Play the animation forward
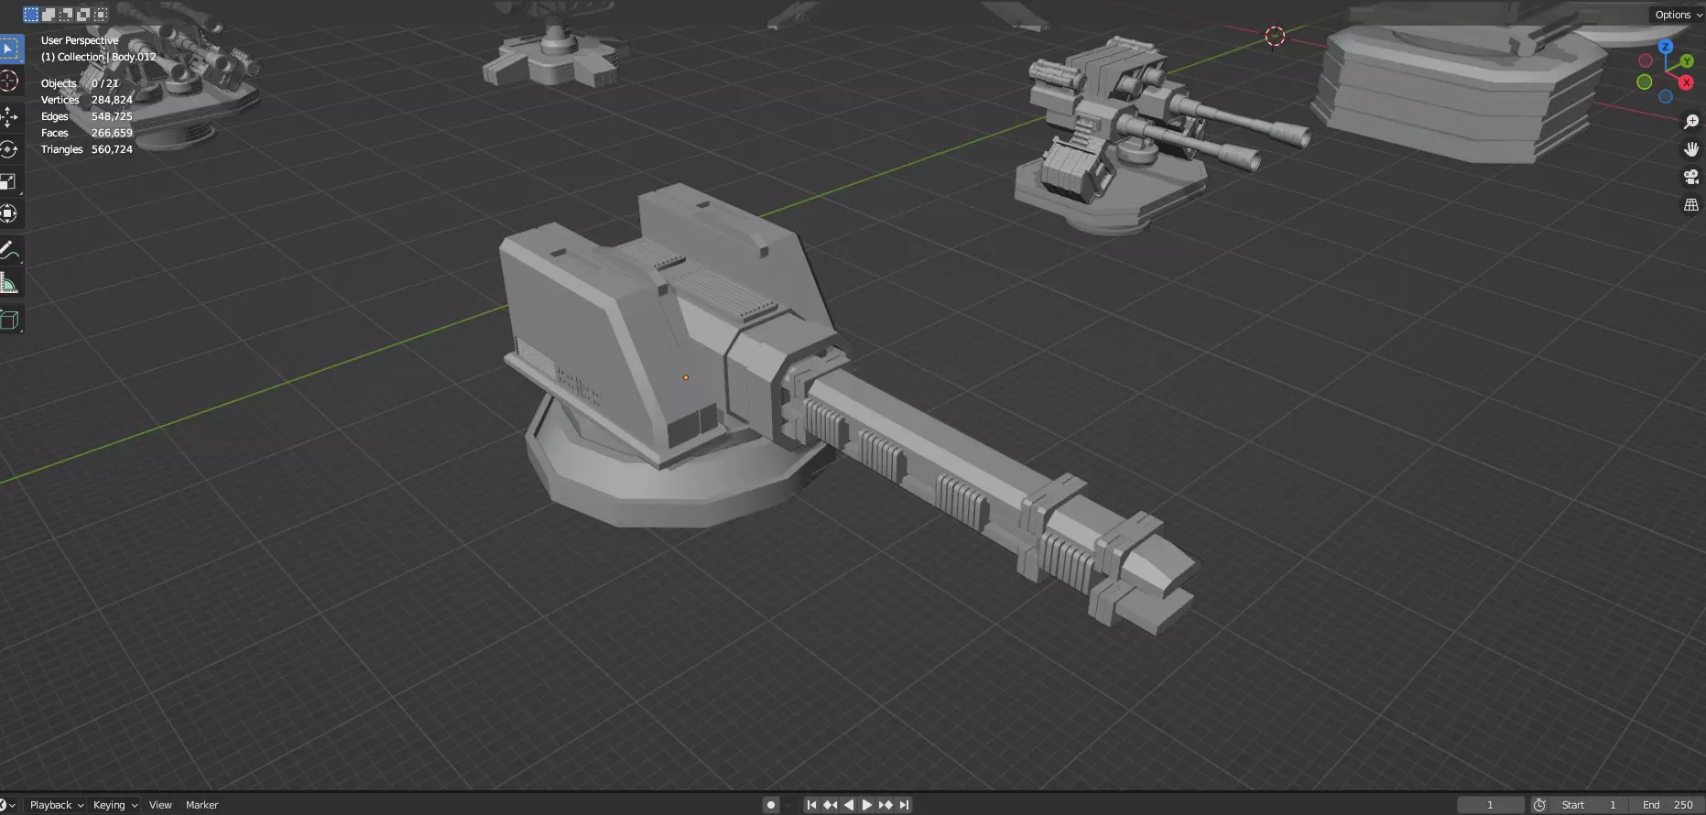This screenshot has width=1706, height=815. (867, 805)
